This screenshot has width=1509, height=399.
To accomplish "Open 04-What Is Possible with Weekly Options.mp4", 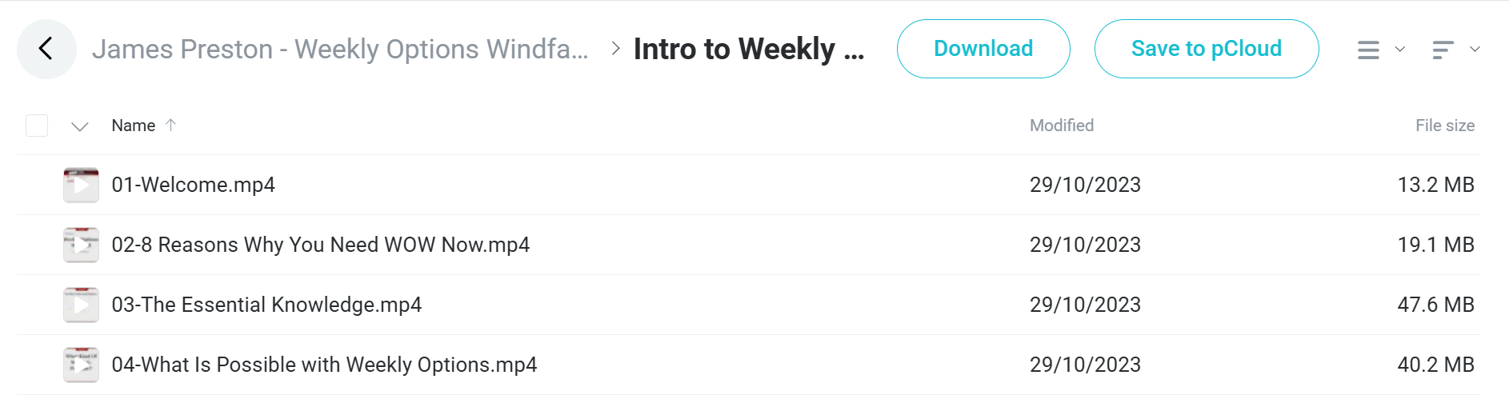I will [324, 365].
